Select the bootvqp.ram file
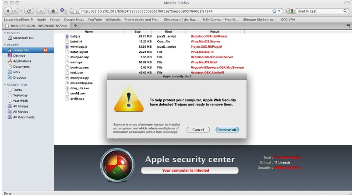352x195 pixels. (x=79, y=67)
